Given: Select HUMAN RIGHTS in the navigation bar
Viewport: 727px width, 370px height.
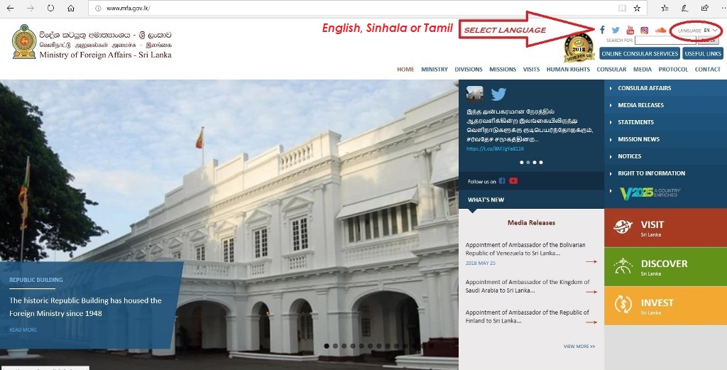Looking at the screenshot, I should point(568,70).
